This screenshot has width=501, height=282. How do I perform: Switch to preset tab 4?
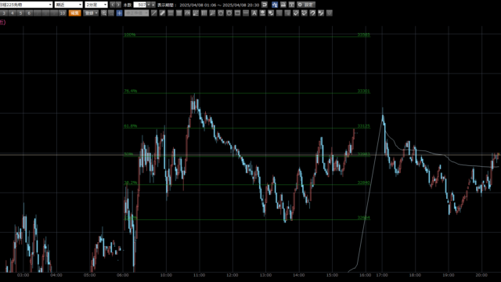click(x=13, y=13)
